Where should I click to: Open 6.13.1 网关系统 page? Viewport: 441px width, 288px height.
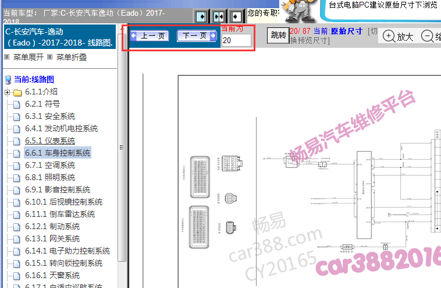tap(52, 238)
